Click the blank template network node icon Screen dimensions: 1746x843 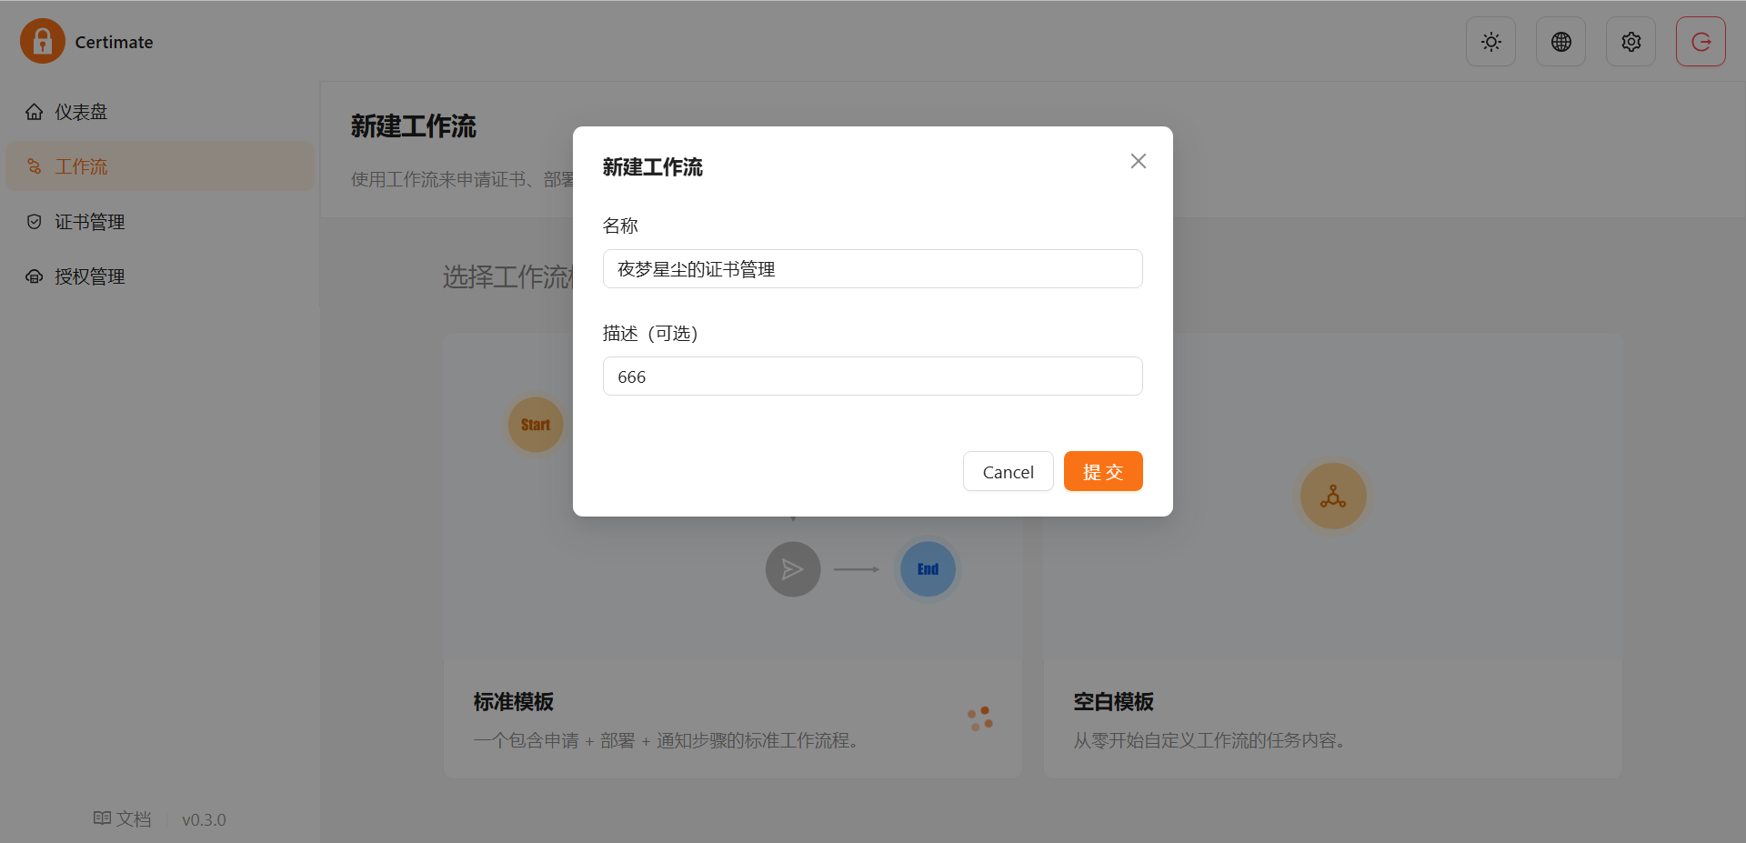point(1332,497)
